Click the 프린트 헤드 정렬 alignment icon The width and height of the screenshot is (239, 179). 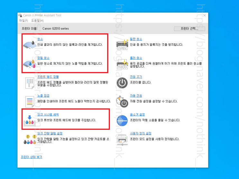[x=30, y=83]
